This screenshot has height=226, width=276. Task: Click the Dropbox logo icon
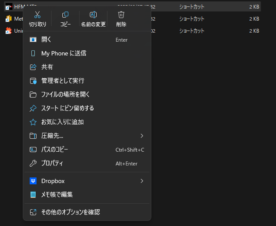(x=33, y=181)
